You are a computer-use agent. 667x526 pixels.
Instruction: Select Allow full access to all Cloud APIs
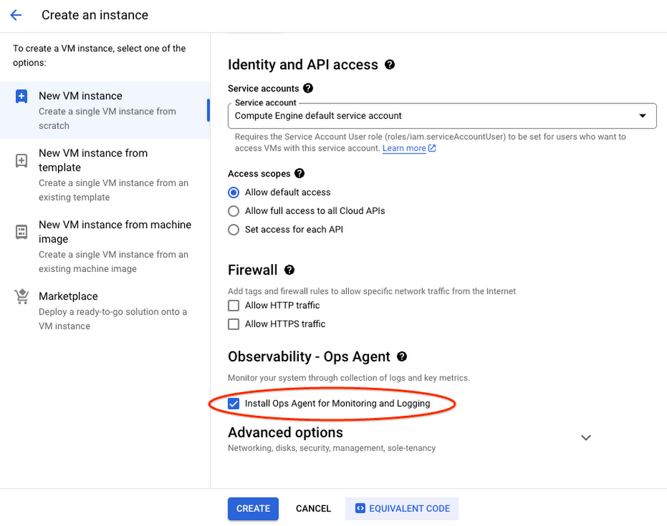(x=233, y=211)
